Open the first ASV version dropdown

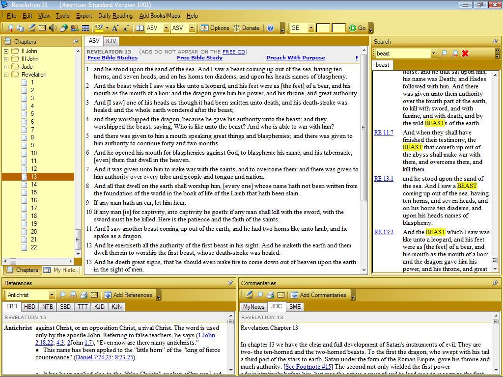(x=166, y=28)
